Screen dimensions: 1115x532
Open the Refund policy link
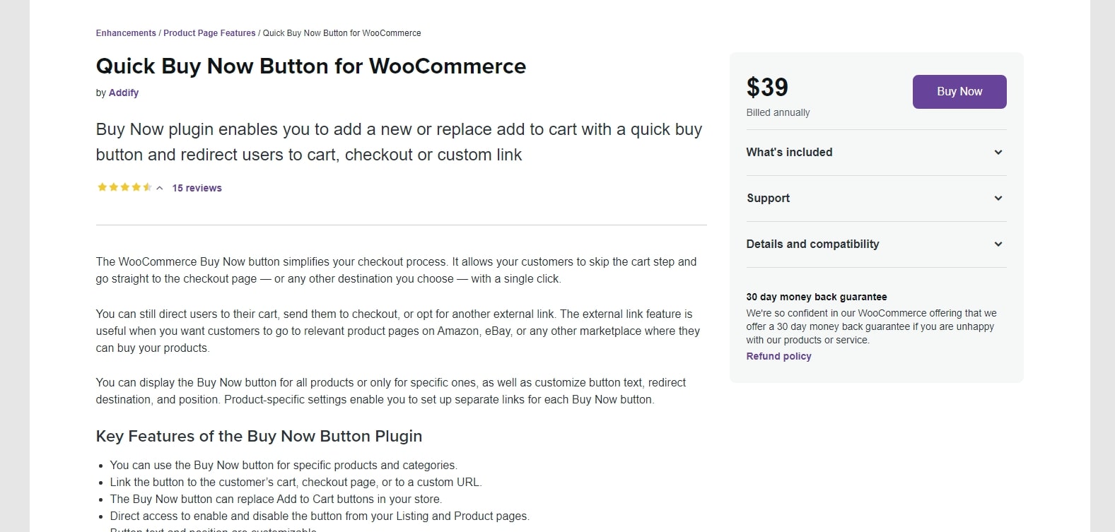click(778, 356)
